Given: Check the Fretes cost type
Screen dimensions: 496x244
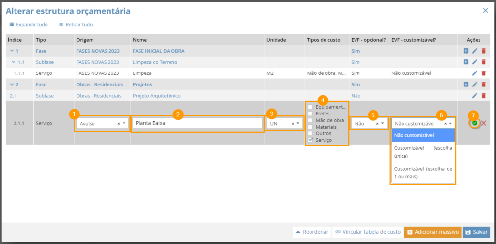Looking at the screenshot, I should (x=310, y=114).
